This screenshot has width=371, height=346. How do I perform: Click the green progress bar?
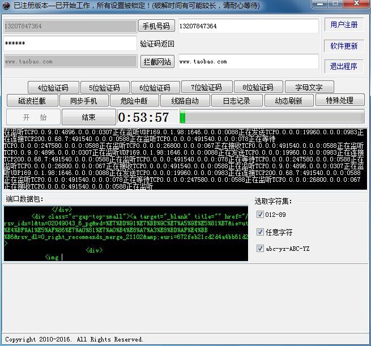[x=271, y=117]
